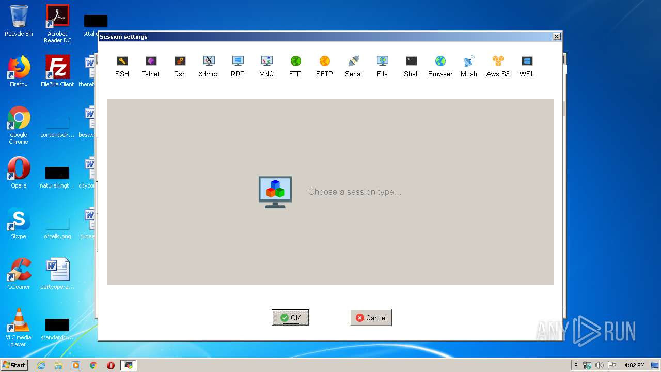Open media player taskbar icon
The width and height of the screenshot is (661, 372).
[76, 365]
